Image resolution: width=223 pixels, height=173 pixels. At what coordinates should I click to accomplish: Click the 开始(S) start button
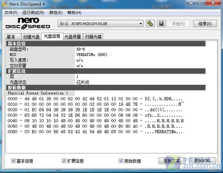tap(178, 24)
